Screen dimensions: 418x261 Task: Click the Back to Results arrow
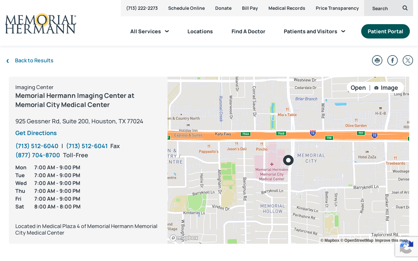pyautogui.click(x=8, y=61)
